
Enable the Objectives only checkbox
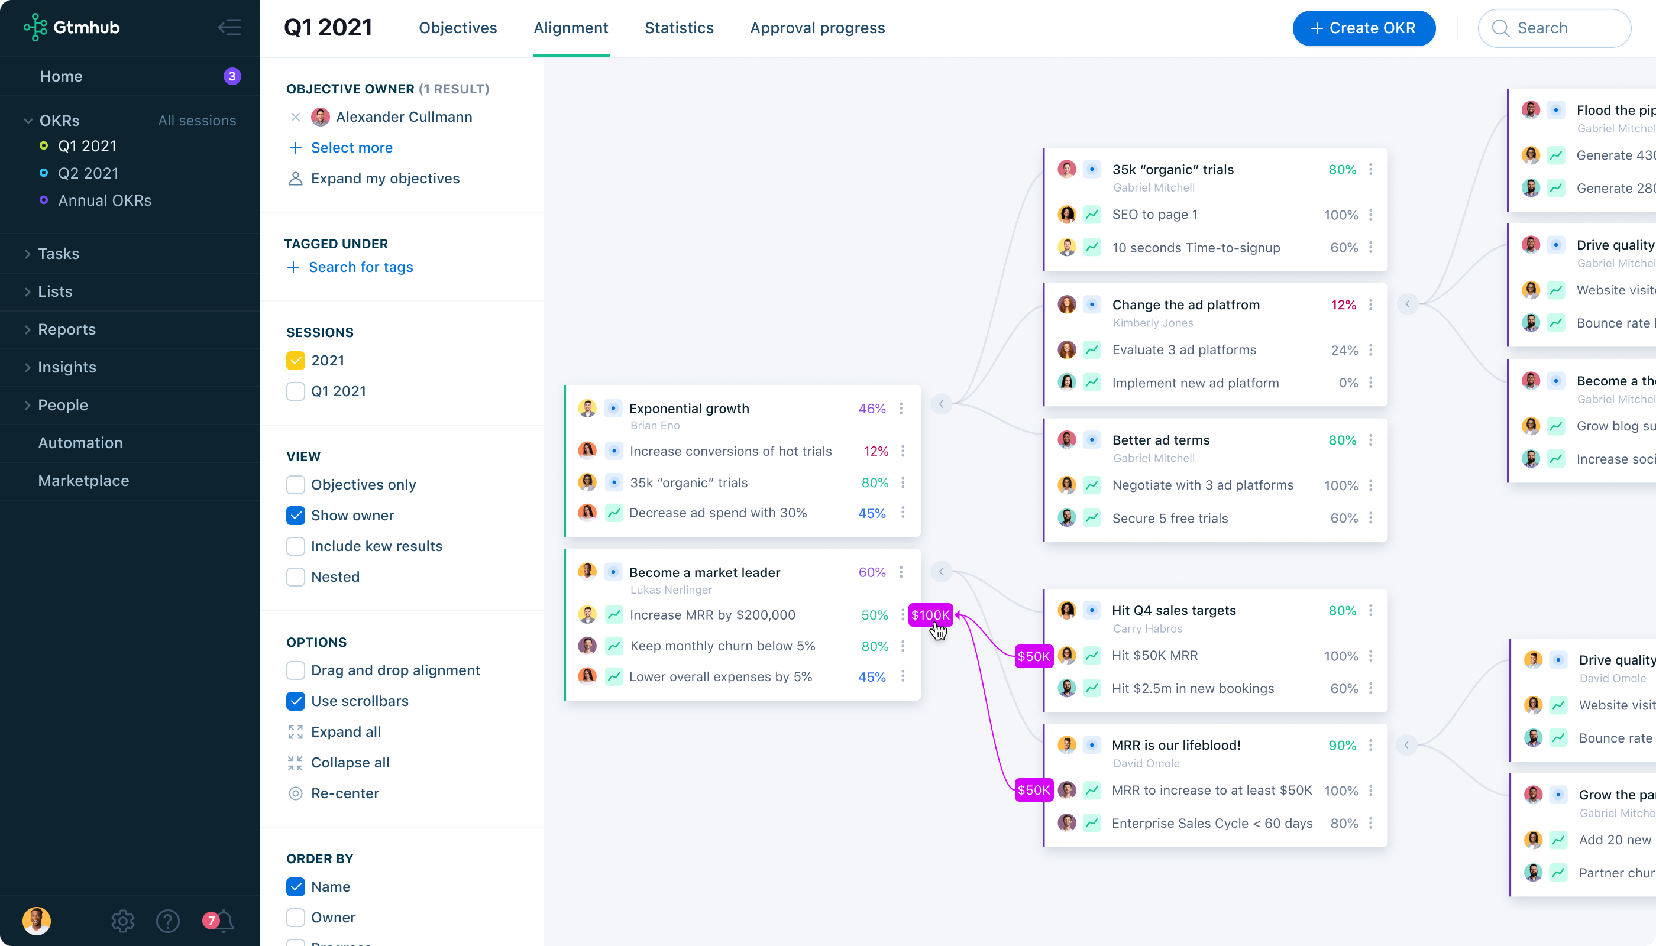point(295,485)
